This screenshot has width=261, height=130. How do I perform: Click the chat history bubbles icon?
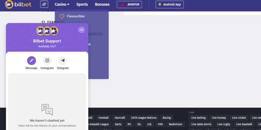tap(47, 110)
